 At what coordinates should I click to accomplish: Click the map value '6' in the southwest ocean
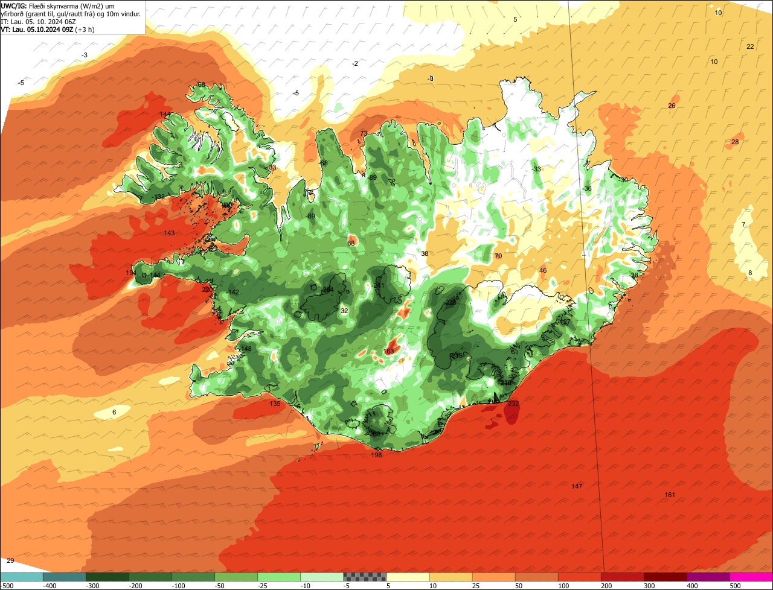pyautogui.click(x=114, y=413)
